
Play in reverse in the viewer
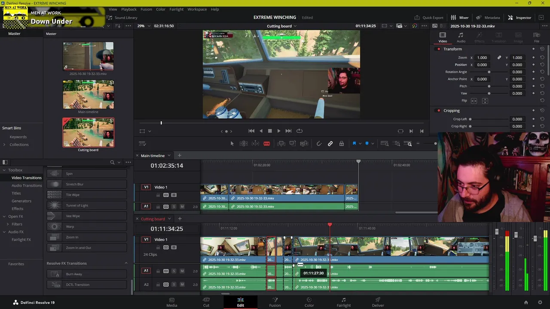pyautogui.click(x=261, y=131)
